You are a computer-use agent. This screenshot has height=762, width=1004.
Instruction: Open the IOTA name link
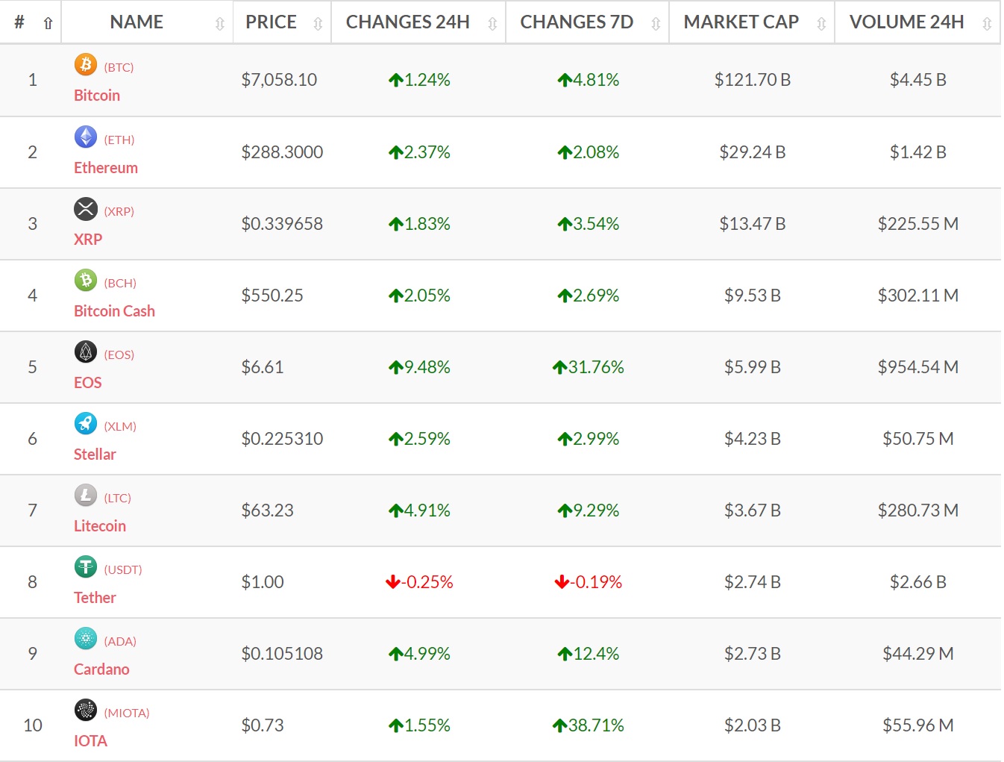[x=90, y=741]
